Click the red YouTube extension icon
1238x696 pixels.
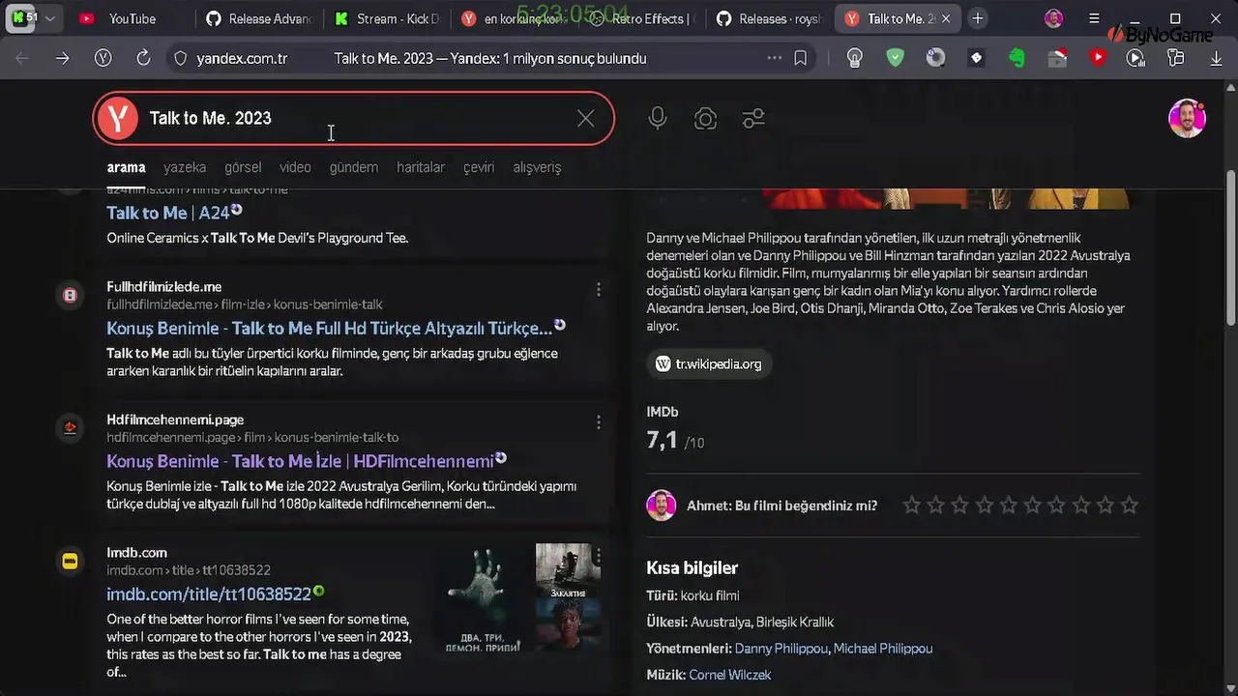[x=1097, y=58]
